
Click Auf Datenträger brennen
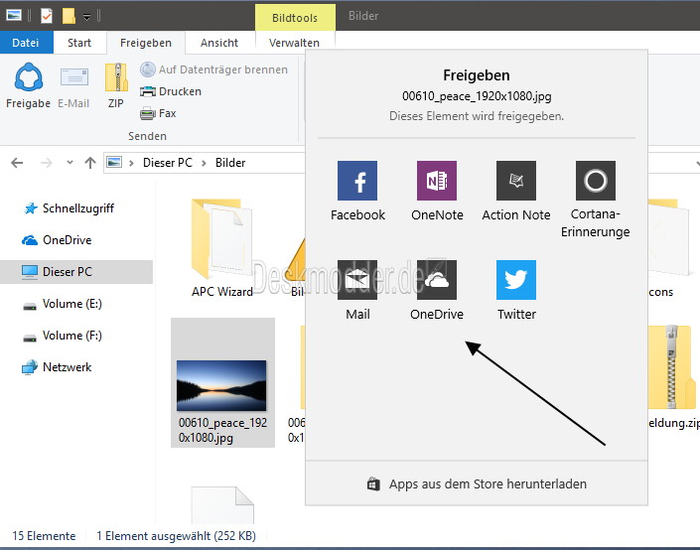(213, 69)
